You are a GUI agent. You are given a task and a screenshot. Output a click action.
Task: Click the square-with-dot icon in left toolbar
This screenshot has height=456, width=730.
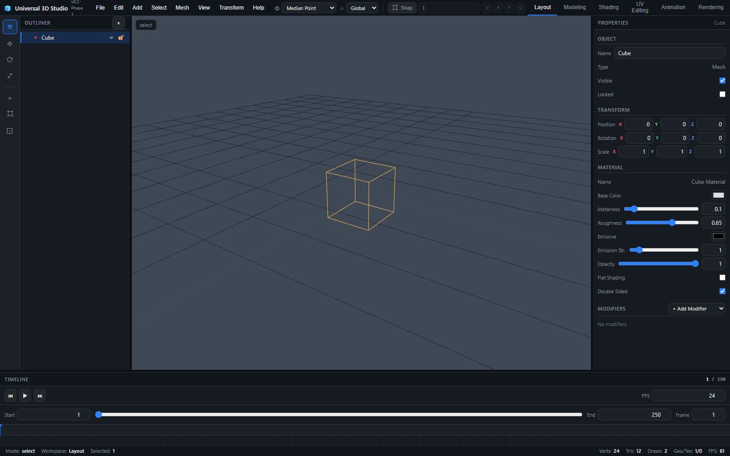click(10, 131)
